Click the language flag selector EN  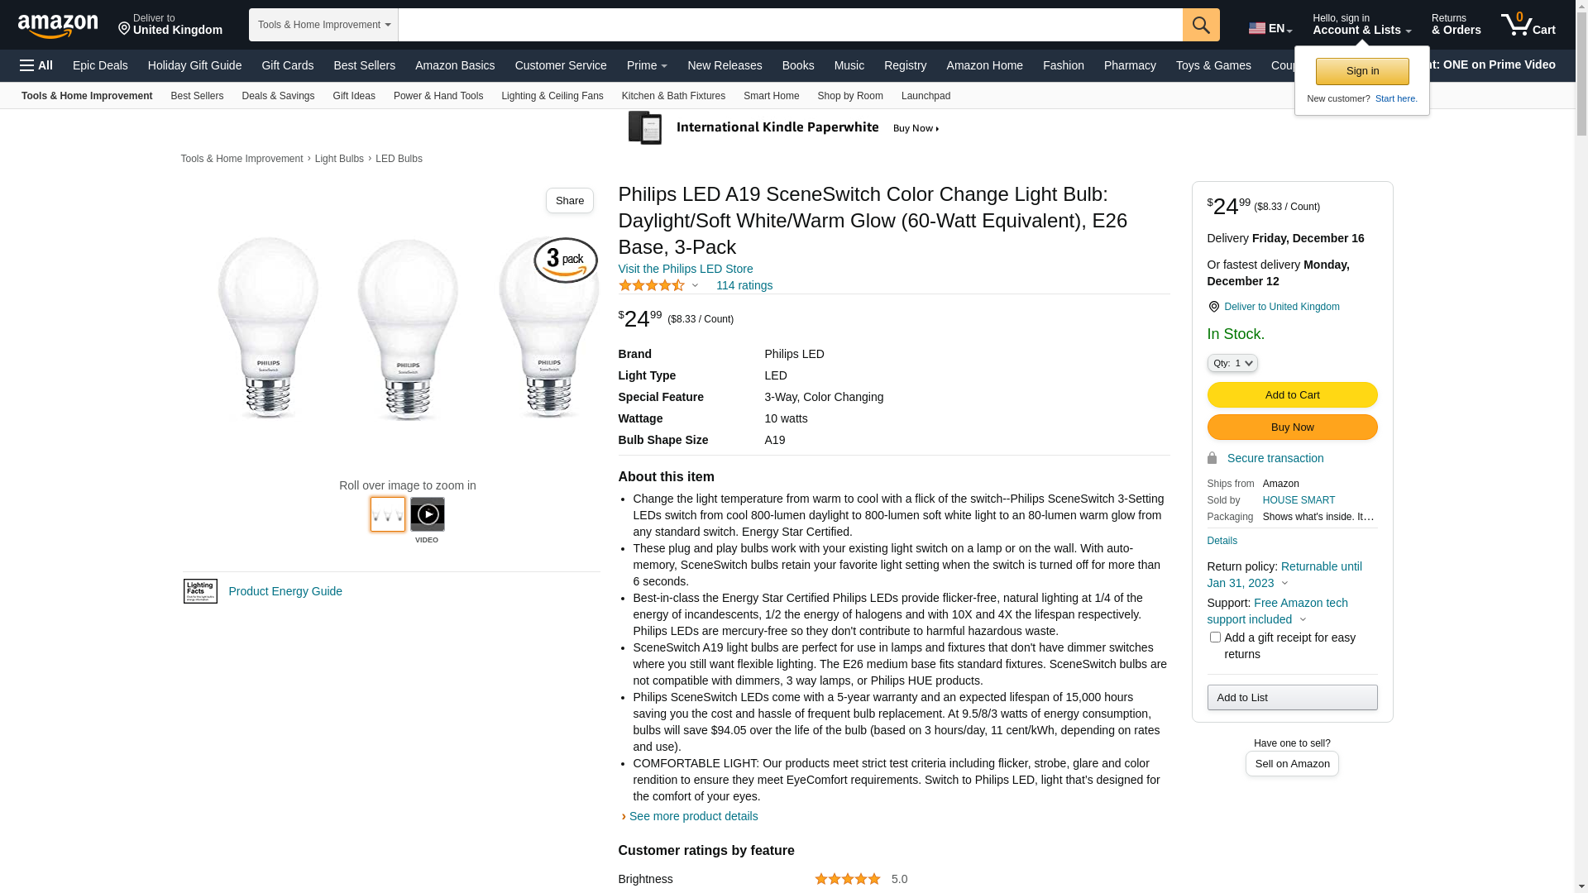click(1270, 28)
